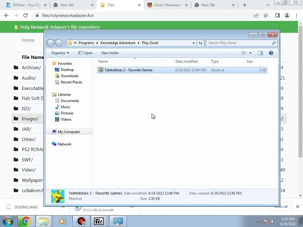Image resolution: width=303 pixels, height=227 pixels.
Task: Toggle the preview pane icon
Action: point(260,53)
